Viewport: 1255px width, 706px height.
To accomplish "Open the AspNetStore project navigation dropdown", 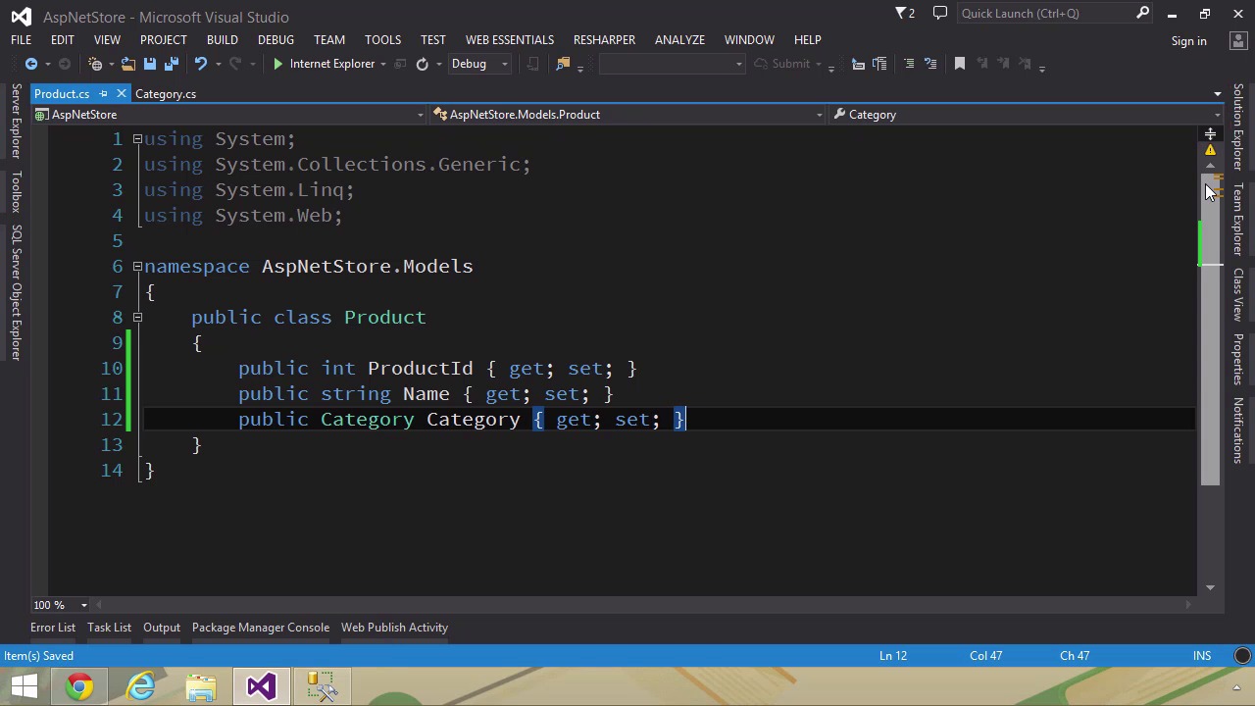I will [x=420, y=115].
